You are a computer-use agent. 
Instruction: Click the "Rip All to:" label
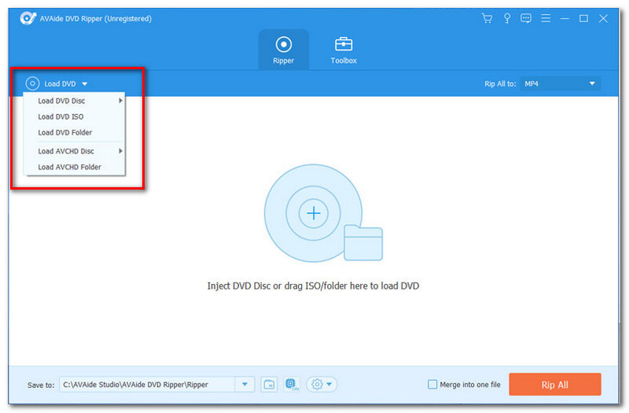[x=500, y=84]
